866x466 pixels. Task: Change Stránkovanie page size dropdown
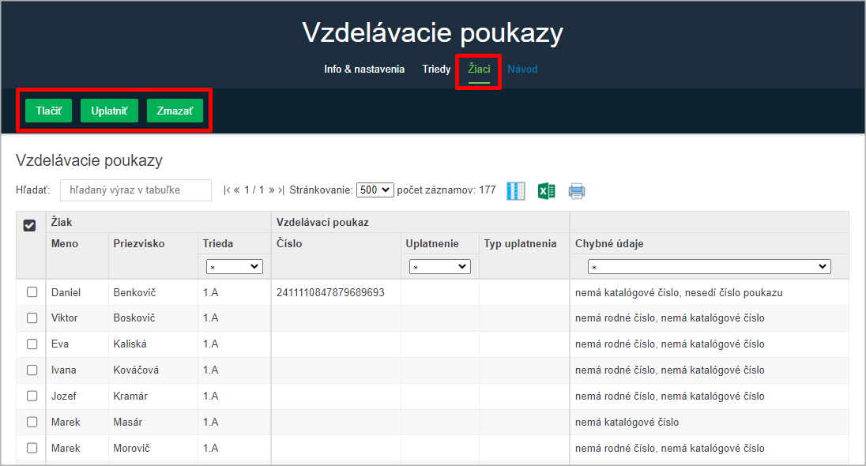pyautogui.click(x=375, y=190)
